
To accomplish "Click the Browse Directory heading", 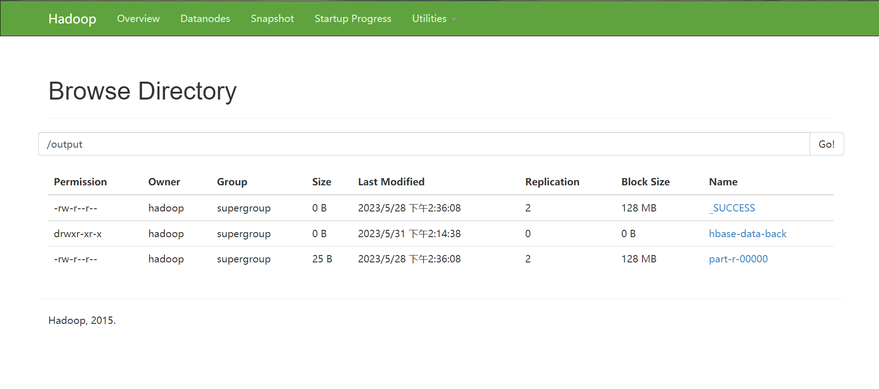I will coord(142,91).
